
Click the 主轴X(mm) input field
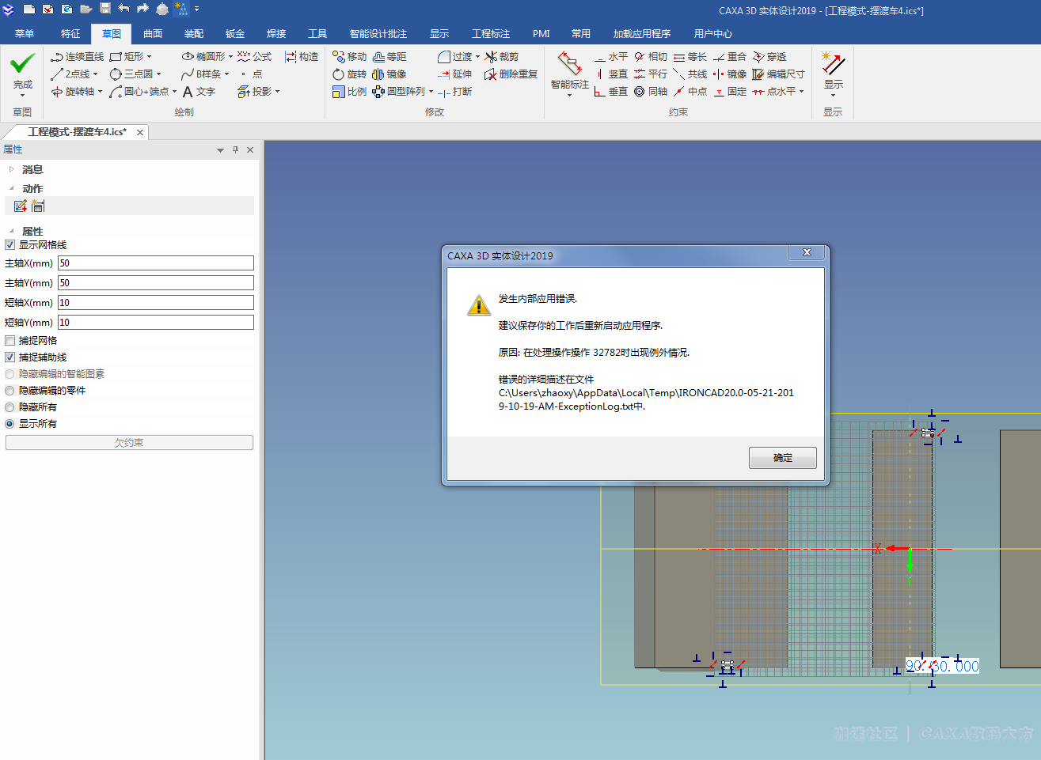point(156,263)
